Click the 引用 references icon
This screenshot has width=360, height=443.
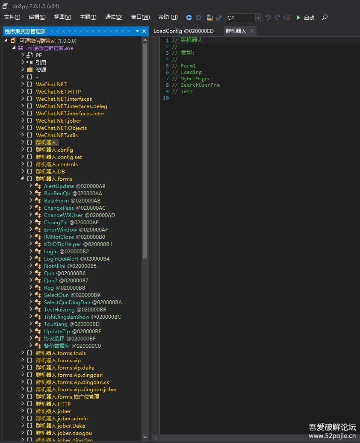pos(30,62)
